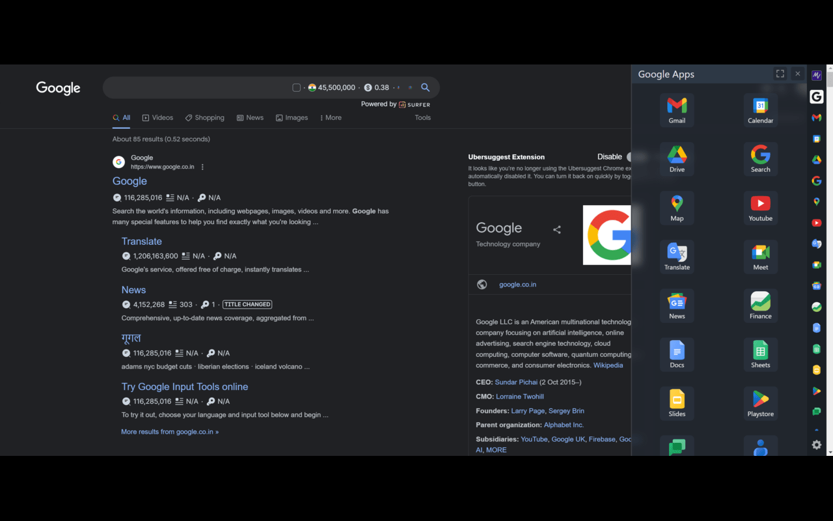Open Google Finance in the Apps panel
The width and height of the screenshot is (833, 521).
760,305
